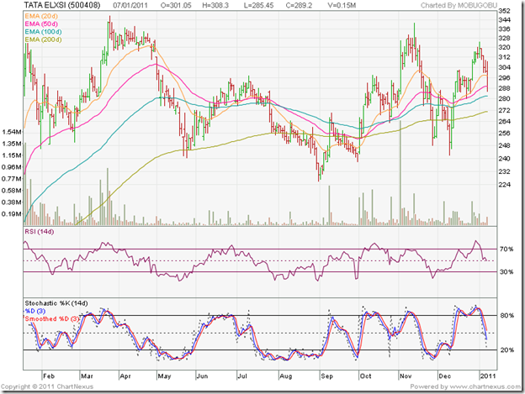The width and height of the screenshot is (525, 394).
Task: Click the 20% stochastic level label
Action: click(x=507, y=349)
